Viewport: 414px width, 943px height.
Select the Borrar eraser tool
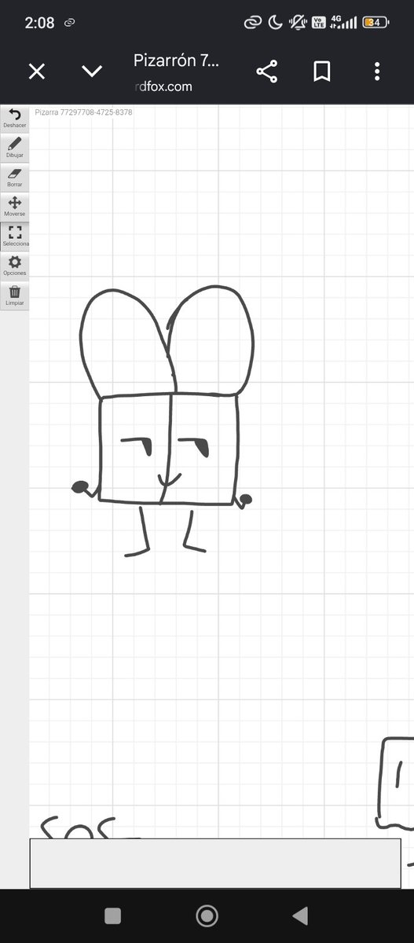click(x=14, y=178)
